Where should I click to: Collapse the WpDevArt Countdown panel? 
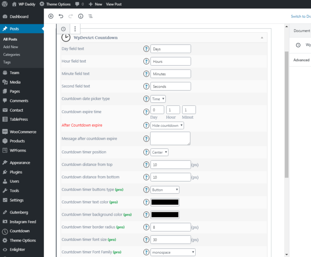point(262,38)
